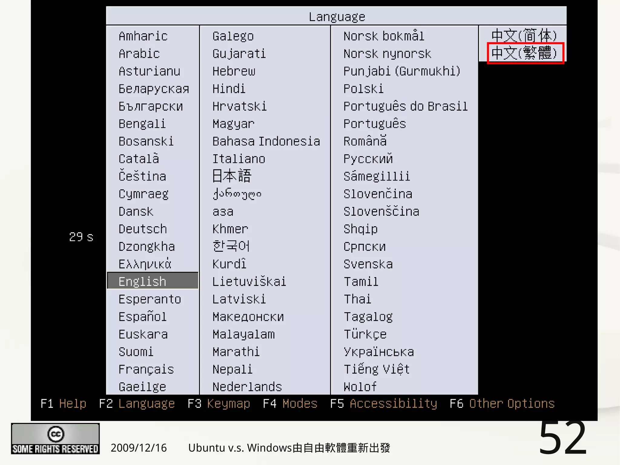Viewport: 620px width, 465px height.
Task: Pick Català language
Action: pyautogui.click(x=139, y=159)
